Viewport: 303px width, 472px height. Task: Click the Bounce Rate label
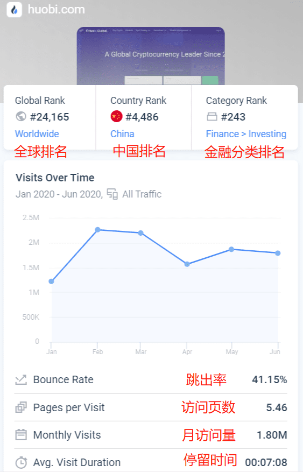pyautogui.click(x=63, y=379)
